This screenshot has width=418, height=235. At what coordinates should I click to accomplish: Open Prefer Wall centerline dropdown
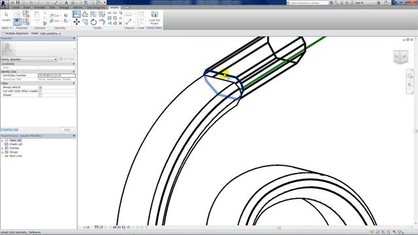(x=50, y=33)
